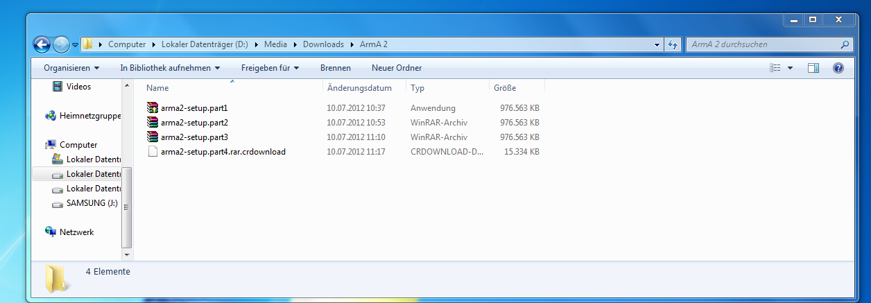The width and height of the screenshot is (871, 303).
Task: Click the navigation pane scroll down arrow
Action: click(x=126, y=255)
